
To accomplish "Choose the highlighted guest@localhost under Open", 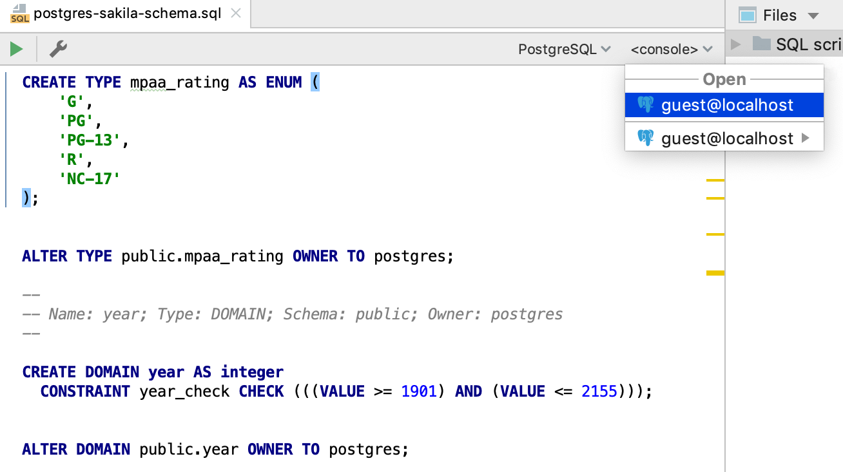I will coord(724,105).
